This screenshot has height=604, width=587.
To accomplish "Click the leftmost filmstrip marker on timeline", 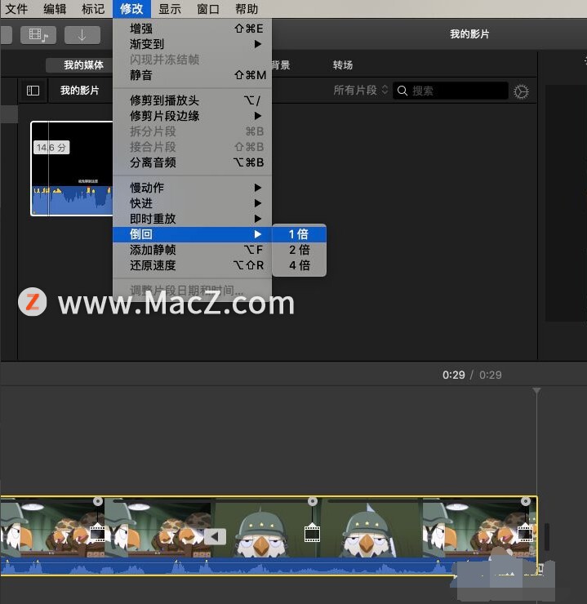I will click(98, 534).
